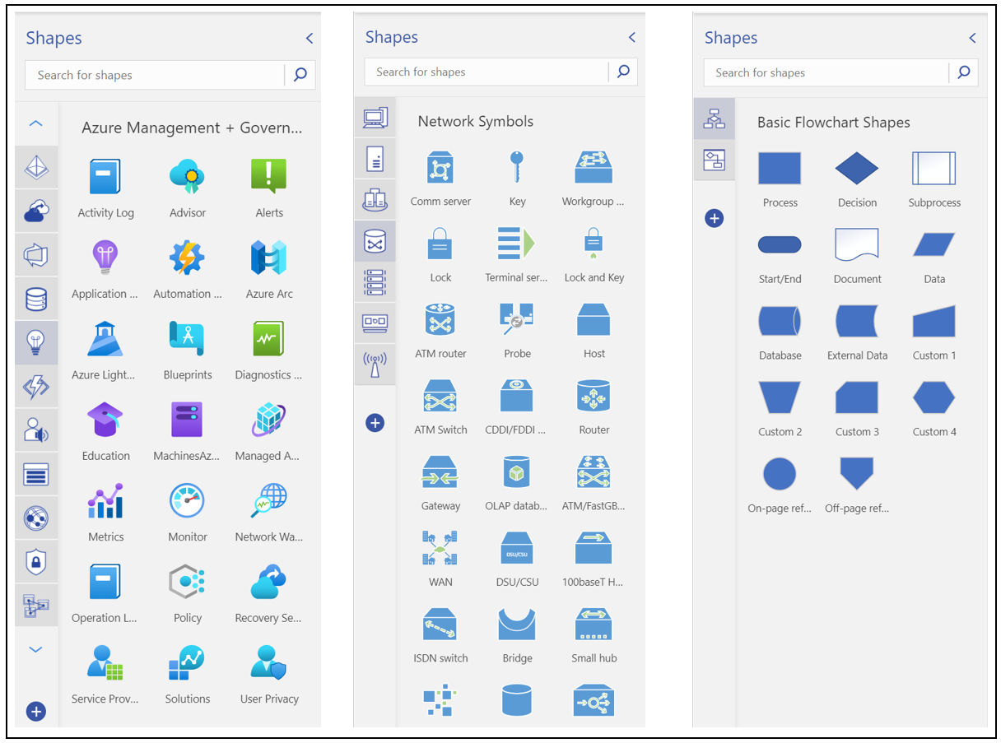Click the Azure panel search field
This screenshot has height=743, width=1001.
156,75
